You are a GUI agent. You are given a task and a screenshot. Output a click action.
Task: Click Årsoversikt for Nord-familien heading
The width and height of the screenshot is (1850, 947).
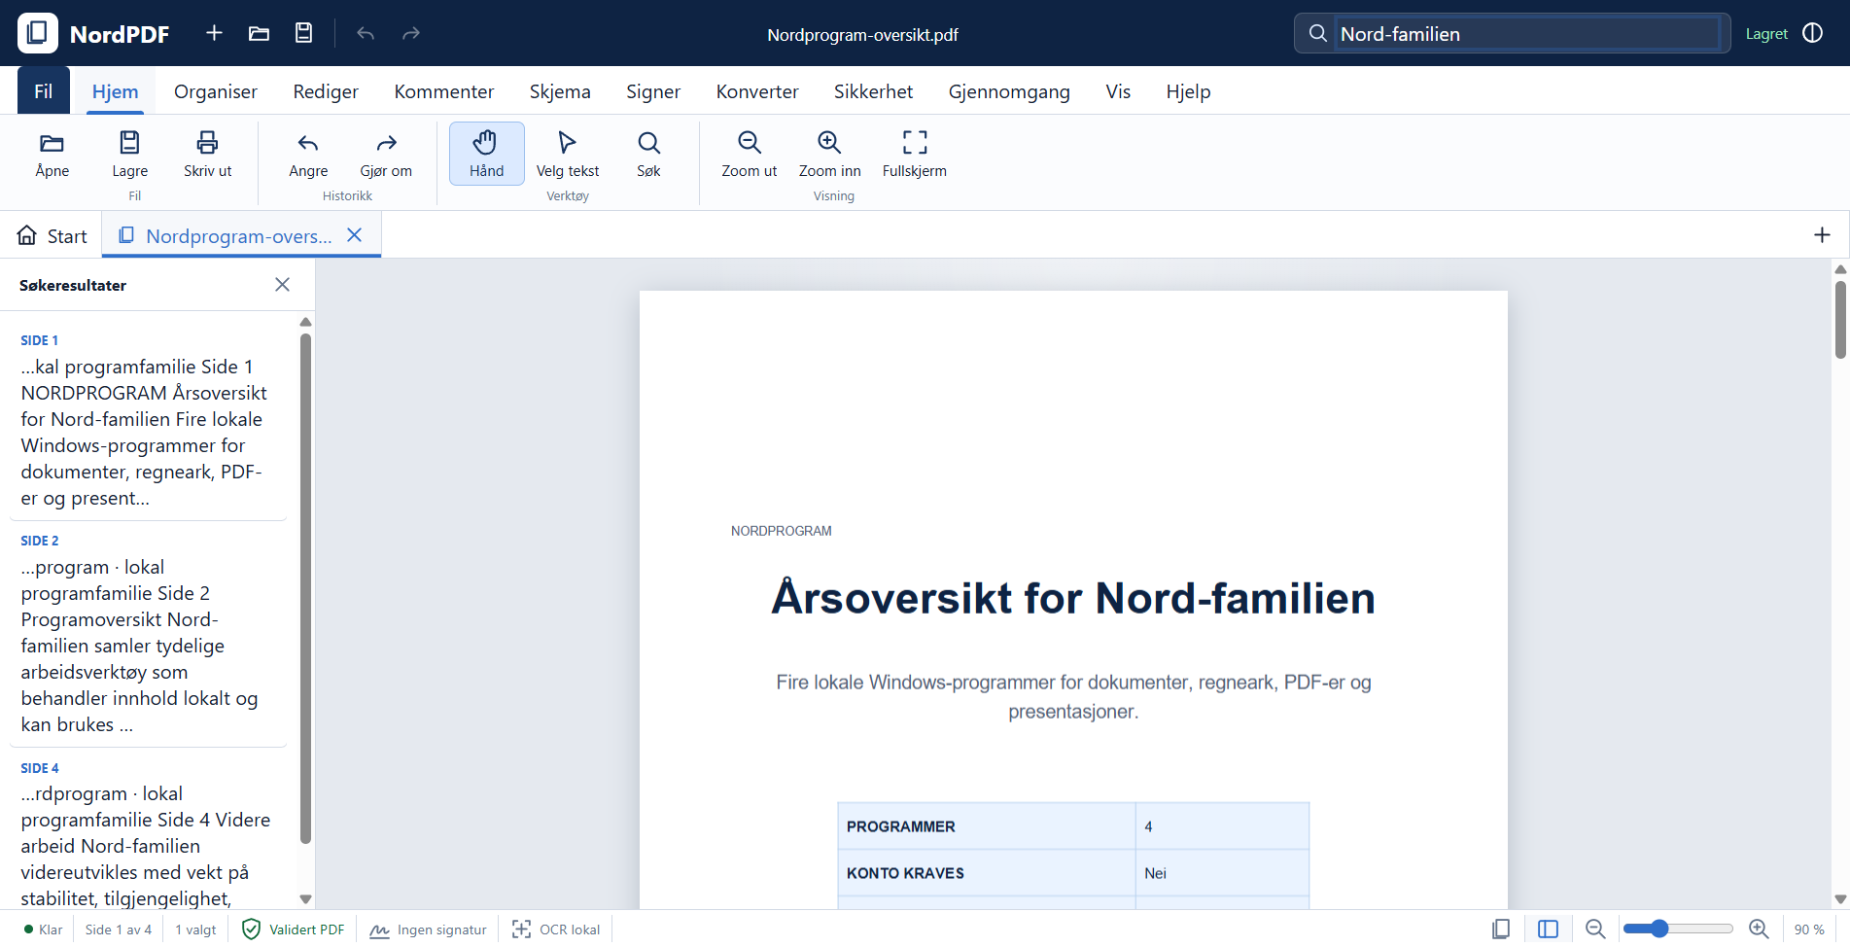(x=1073, y=598)
